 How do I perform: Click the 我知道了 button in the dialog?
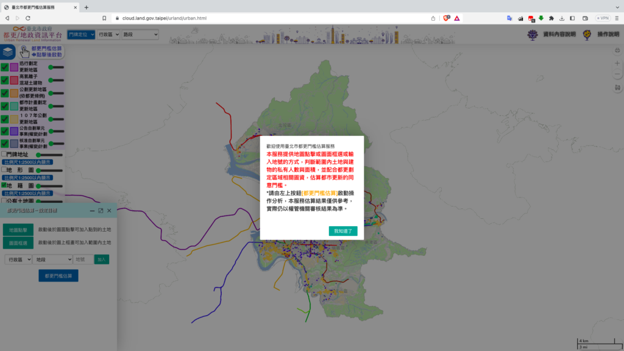point(343,231)
